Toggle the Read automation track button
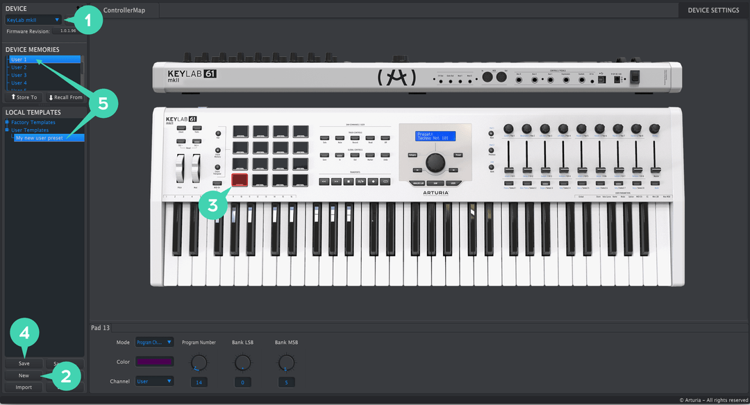 pyautogui.click(x=369, y=138)
